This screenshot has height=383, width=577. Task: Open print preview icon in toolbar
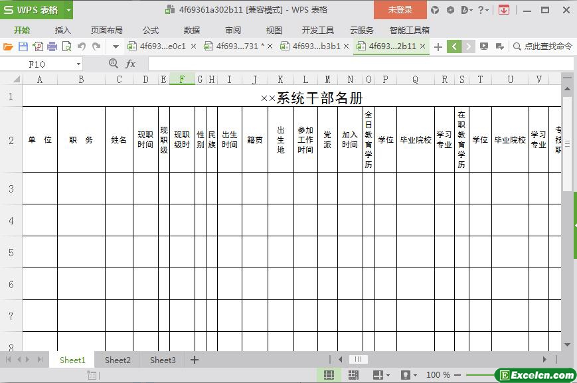(67, 46)
